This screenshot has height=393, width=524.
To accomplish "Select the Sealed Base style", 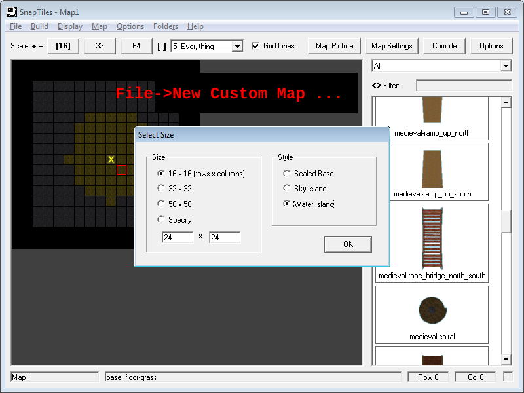I will tap(286, 174).
